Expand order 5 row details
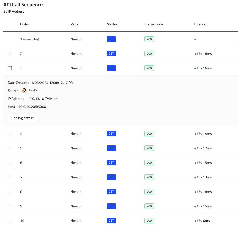Screen dimensions: 244x232 (x=10, y=148)
